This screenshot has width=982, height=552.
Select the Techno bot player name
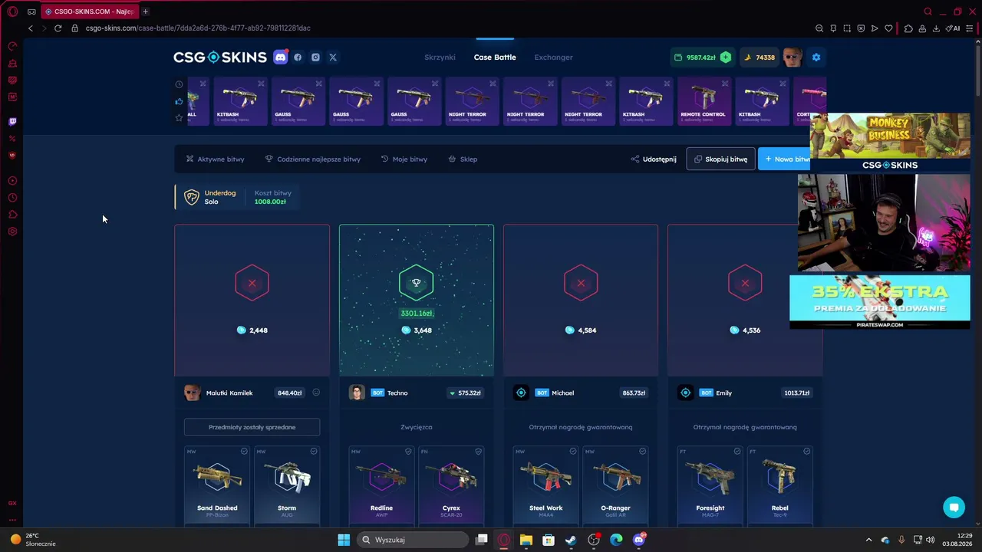point(397,393)
